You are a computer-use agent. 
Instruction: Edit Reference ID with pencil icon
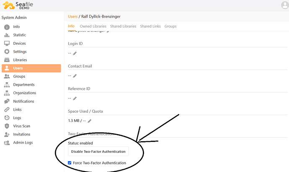point(75,99)
